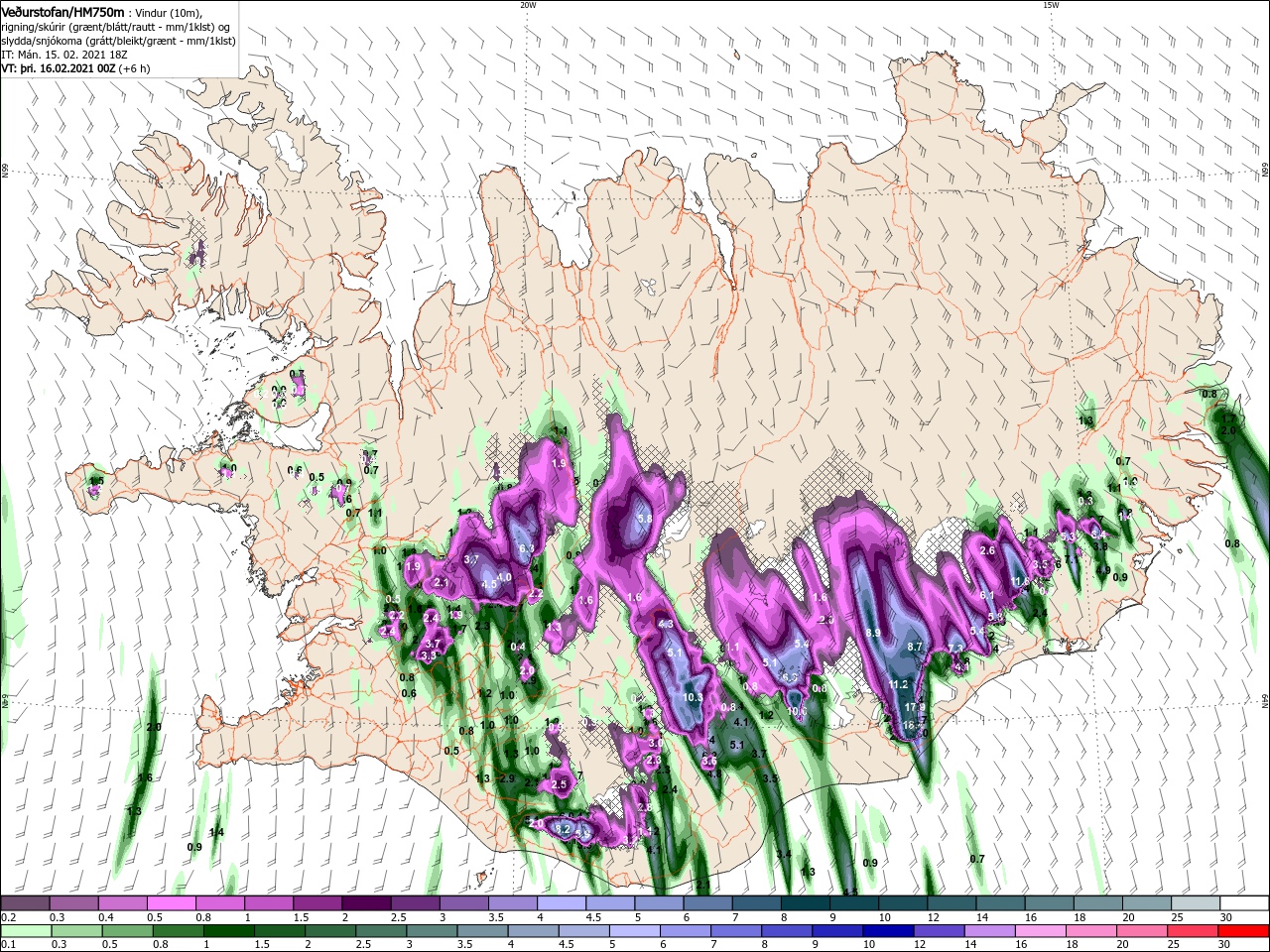Click the darkest purple swatch in the upper legend
This screenshot has width=1270, height=952.
point(365,902)
